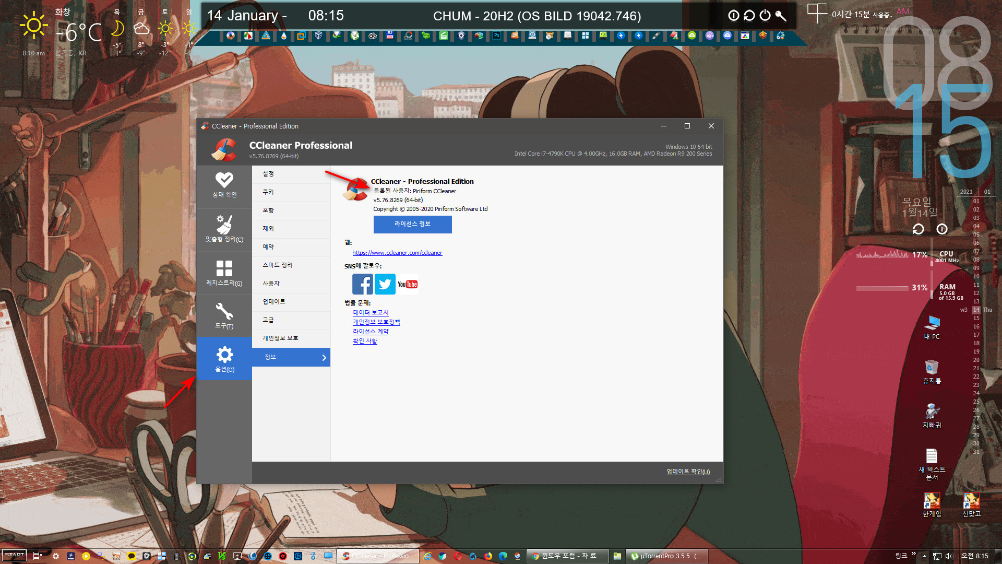1002x564 pixels.
Task: Click the wrench icon in the top bar
Action: 781,16
